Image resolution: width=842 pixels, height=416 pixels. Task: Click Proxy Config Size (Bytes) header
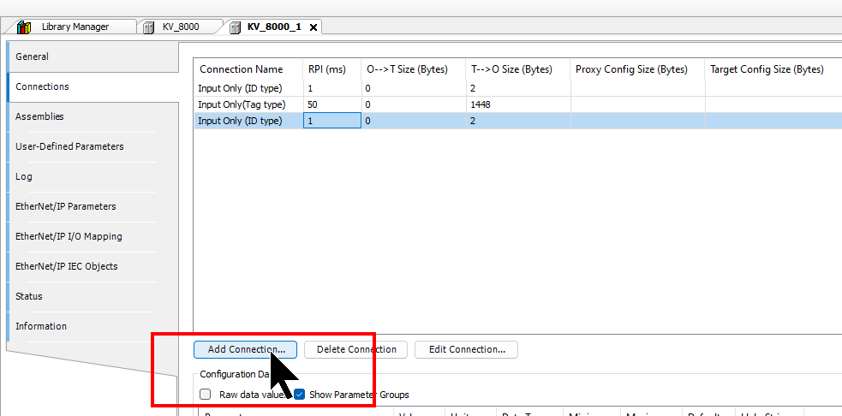coord(638,69)
